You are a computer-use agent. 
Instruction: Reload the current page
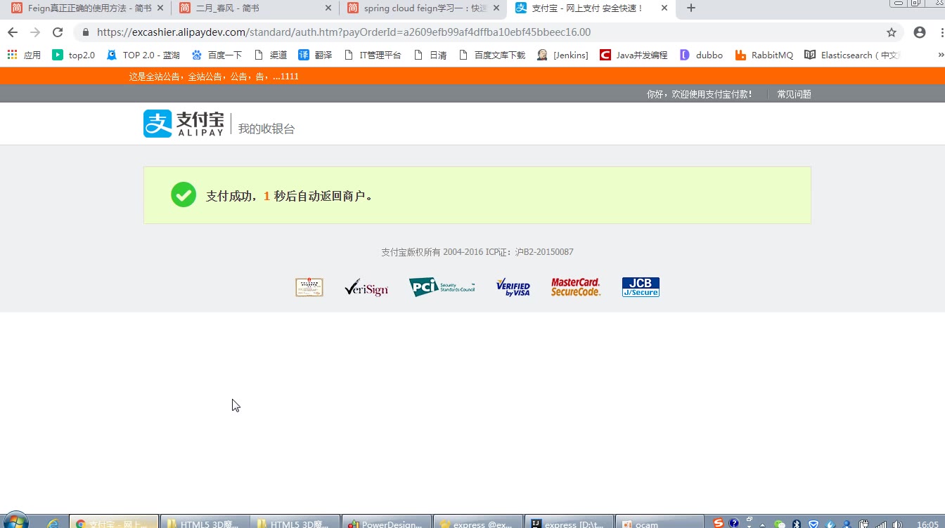[58, 32]
